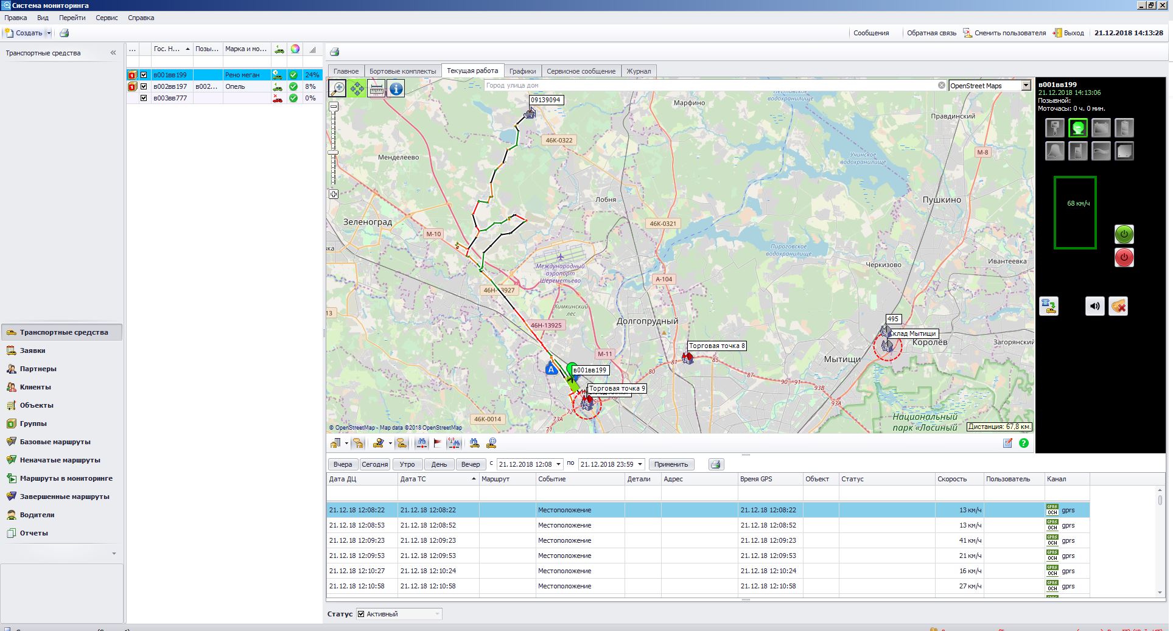Switch to the Графики tab

(x=522, y=71)
